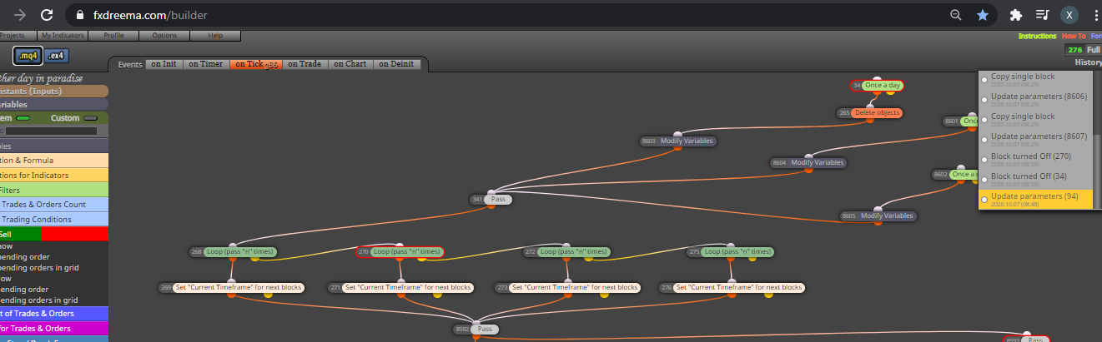Screen dimensions: 1102x342
Task: Expand the magenta for Trades & Orders category
Action: (x=54, y=329)
